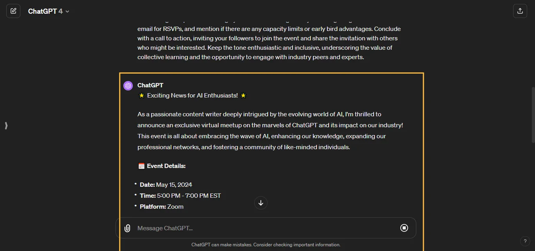Click the Zoom platform text in event details
Screen dimensions: 535x251
point(175,206)
